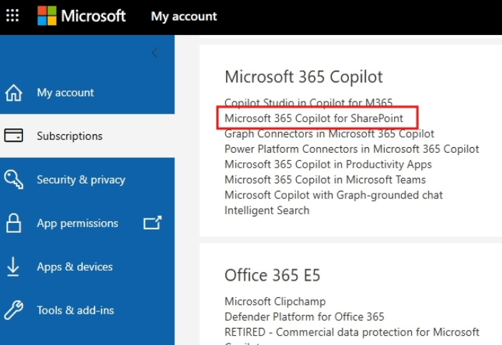This screenshot has height=345, width=502.
Task: Click the App permissions external link icon
Action: coord(152,223)
